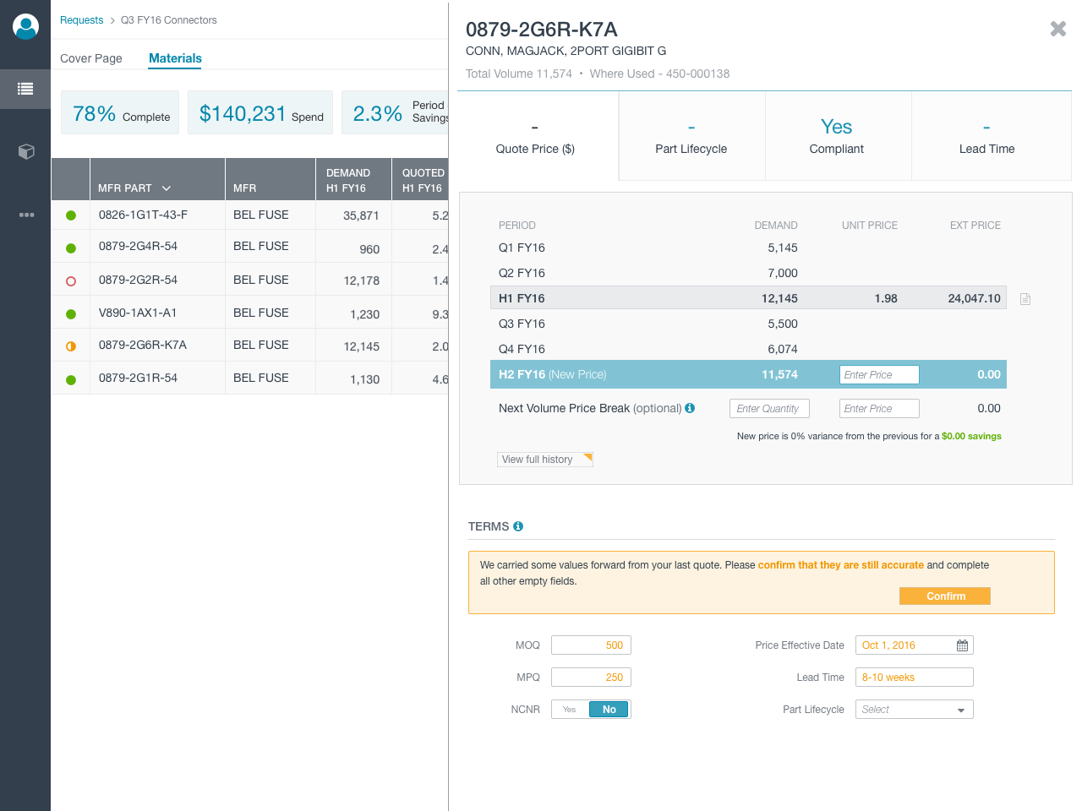This screenshot has width=1082, height=811.
Task: Expand the MFR PART column sort chevron
Action: point(167,188)
